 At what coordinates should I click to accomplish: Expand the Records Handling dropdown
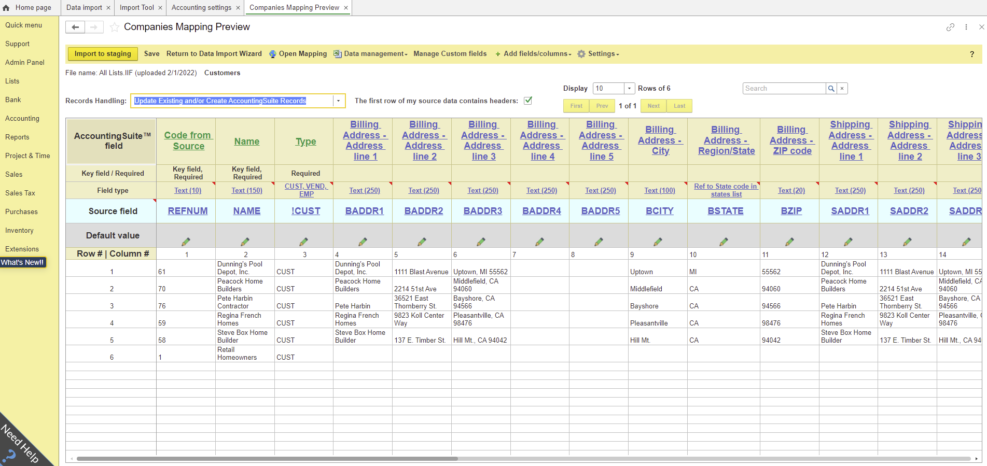click(338, 101)
